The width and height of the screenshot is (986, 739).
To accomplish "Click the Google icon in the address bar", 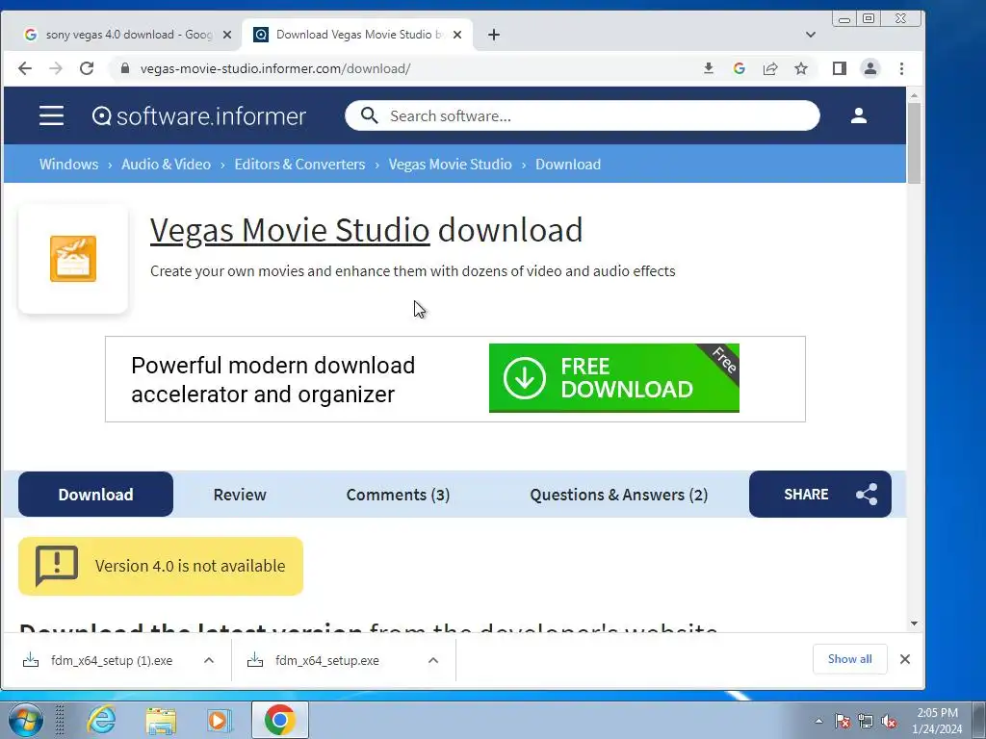I will 739,68.
